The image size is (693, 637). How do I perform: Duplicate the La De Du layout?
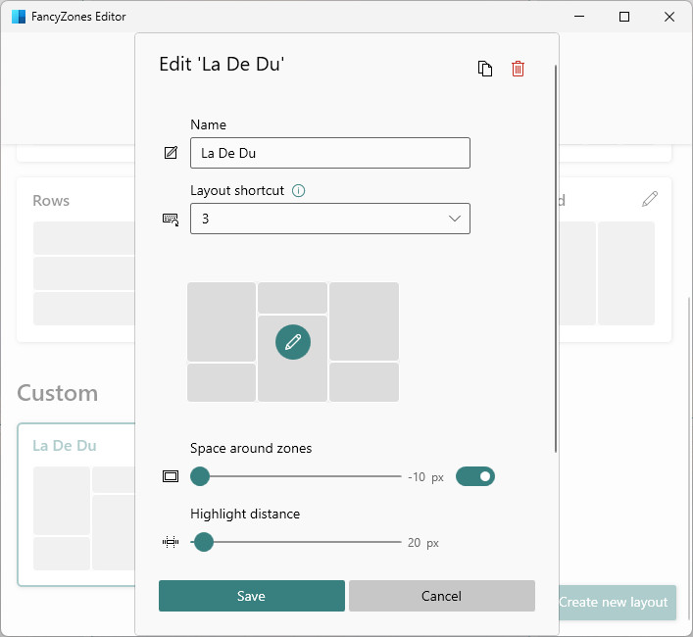485,69
